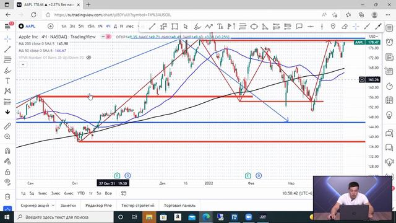Select the 1д date range
This screenshot has width=396, height=223.
[x=24, y=193]
